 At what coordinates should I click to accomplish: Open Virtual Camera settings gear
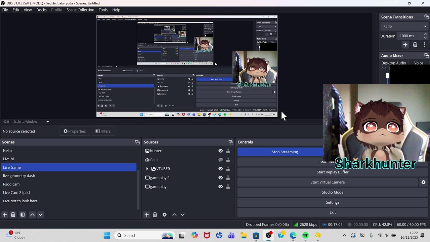click(423, 182)
